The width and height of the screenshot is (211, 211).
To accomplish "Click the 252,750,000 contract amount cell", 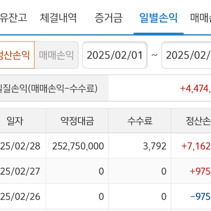I will coord(78,146).
